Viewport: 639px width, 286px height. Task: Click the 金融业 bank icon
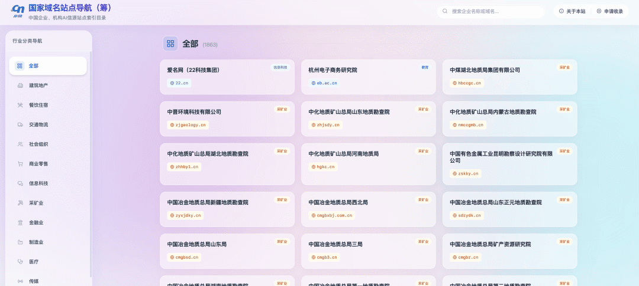click(x=20, y=223)
